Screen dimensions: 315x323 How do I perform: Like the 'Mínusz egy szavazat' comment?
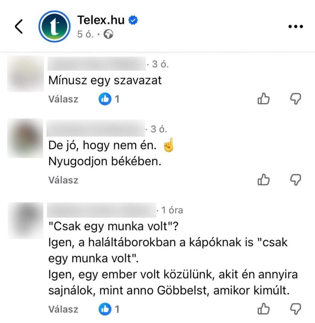(x=264, y=99)
